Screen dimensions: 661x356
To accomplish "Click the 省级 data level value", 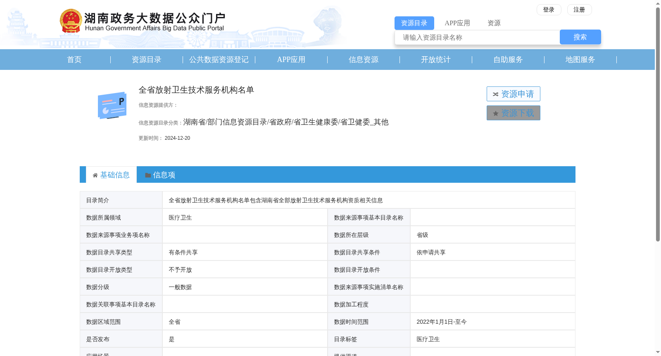I will click(422, 235).
